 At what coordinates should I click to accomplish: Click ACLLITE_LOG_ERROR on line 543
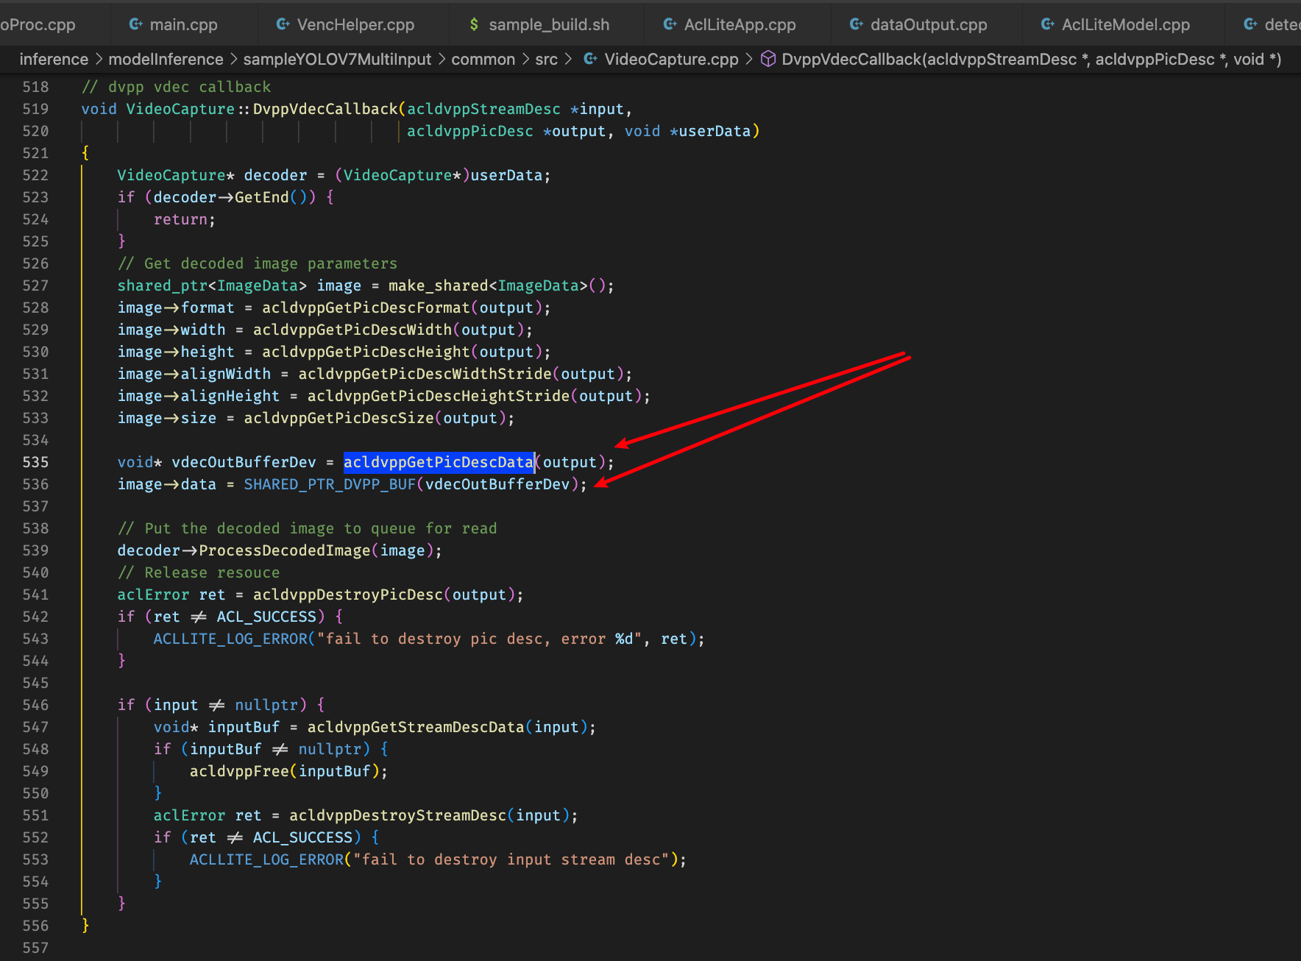(x=230, y=639)
